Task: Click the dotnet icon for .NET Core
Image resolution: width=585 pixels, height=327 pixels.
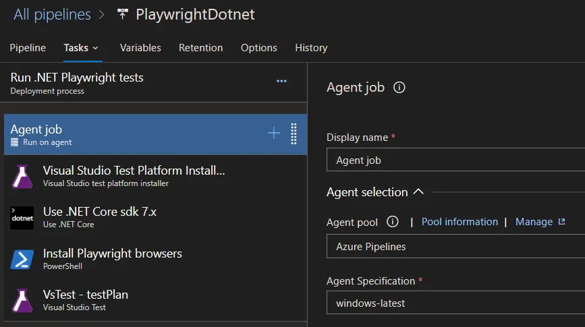Action: click(22, 218)
